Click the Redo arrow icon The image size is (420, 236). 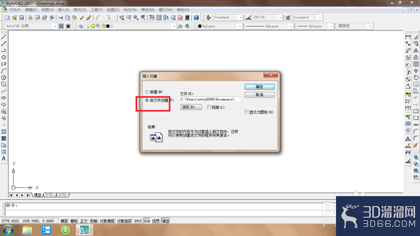108,17
